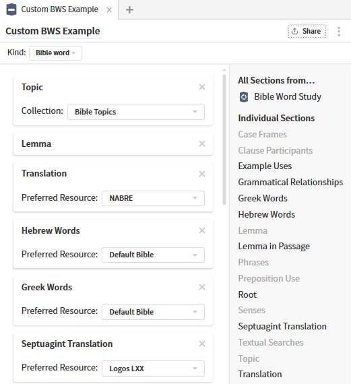Edit the Custom BWS Example title field
Screen dimensions: 351x384
pyautogui.click(x=53, y=32)
